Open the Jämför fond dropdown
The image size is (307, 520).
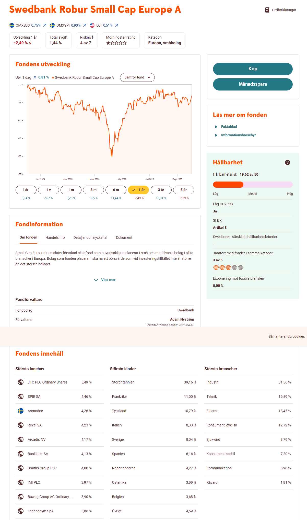(x=137, y=77)
